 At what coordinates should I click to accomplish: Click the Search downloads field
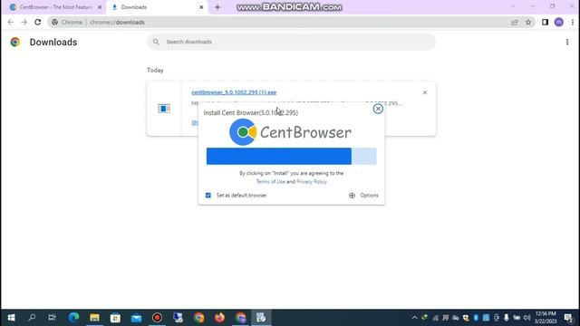pos(292,42)
